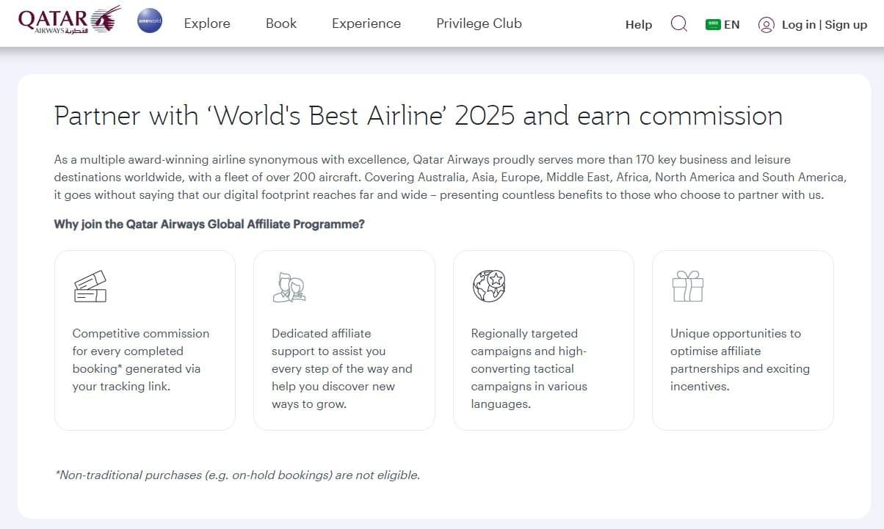884x529 pixels.
Task: Change language via EN selector
Action: click(732, 25)
